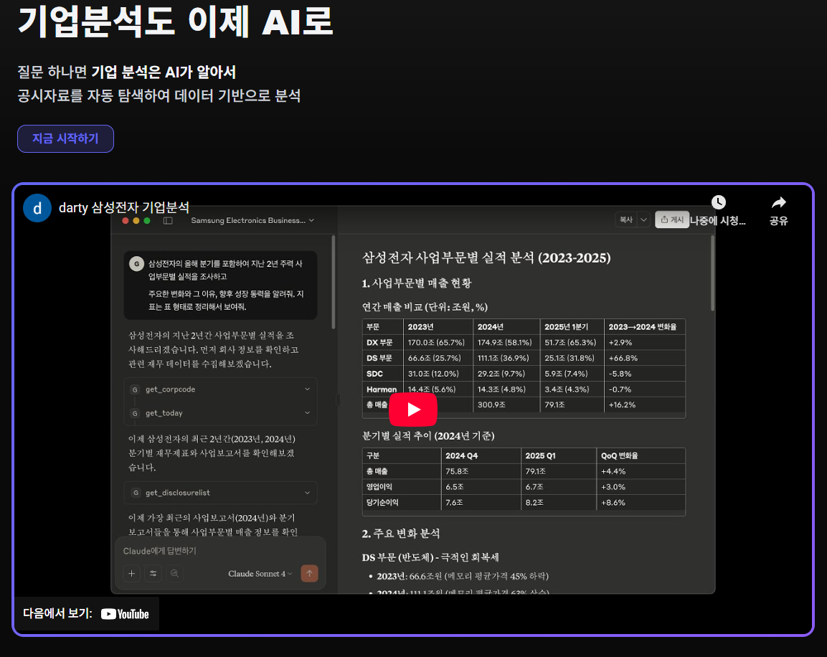The width and height of the screenshot is (827, 657).
Task: Expand the get_disclosurelist tool call
Action: [220, 493]
